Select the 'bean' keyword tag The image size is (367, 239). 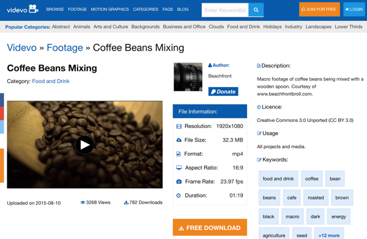coord(335,179)
